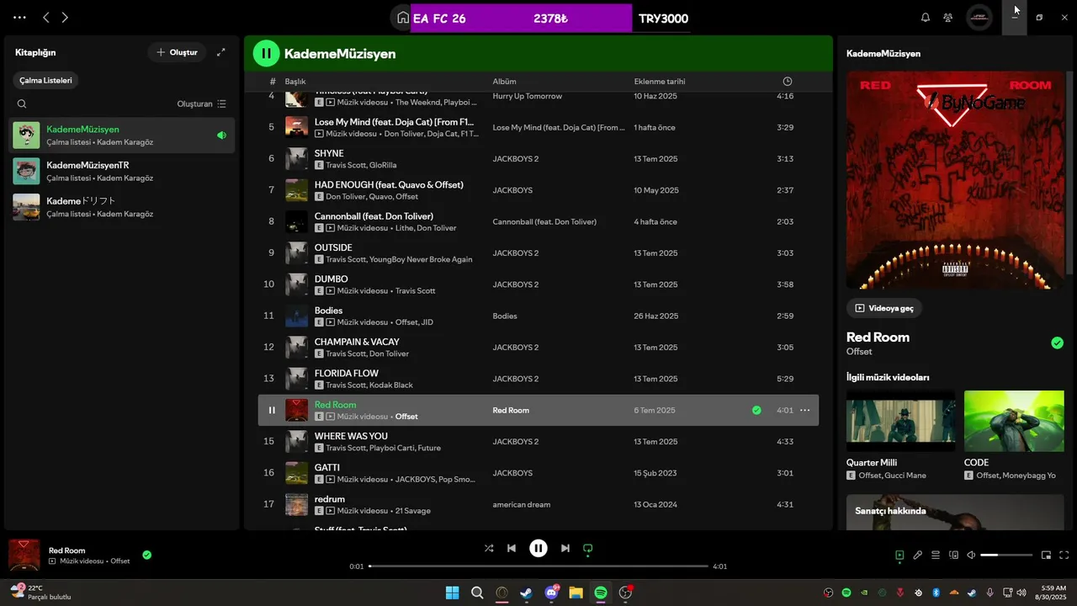1077x606 pixels.
Task: Sort by duration clock icon
Action: pos(788,82)
